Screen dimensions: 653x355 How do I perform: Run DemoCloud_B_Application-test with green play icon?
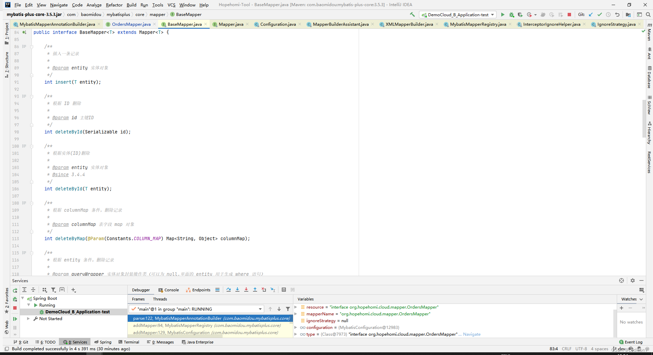(503, 15)
